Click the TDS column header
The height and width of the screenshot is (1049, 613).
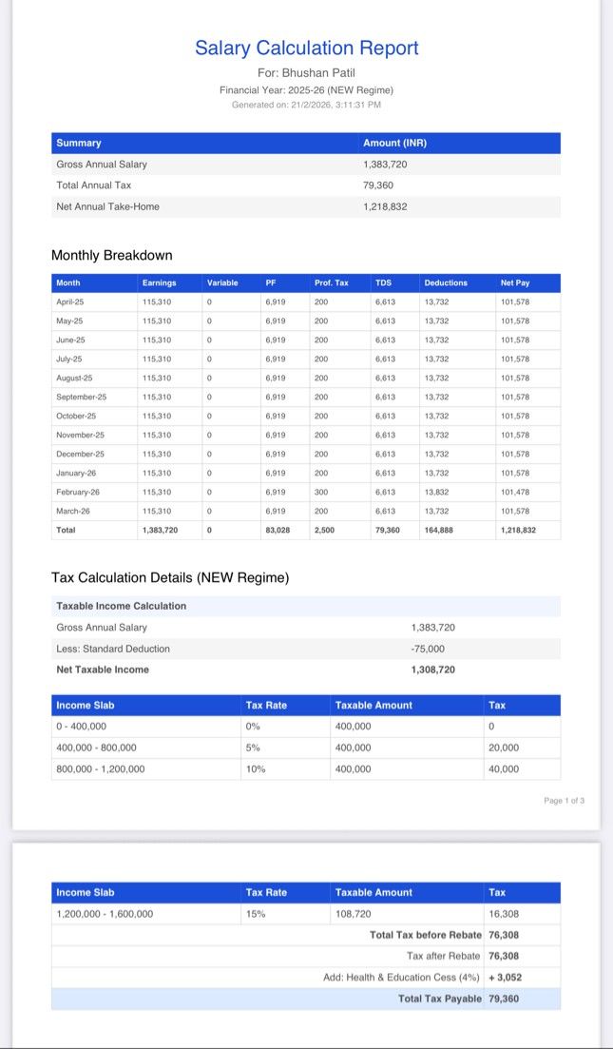383,283
